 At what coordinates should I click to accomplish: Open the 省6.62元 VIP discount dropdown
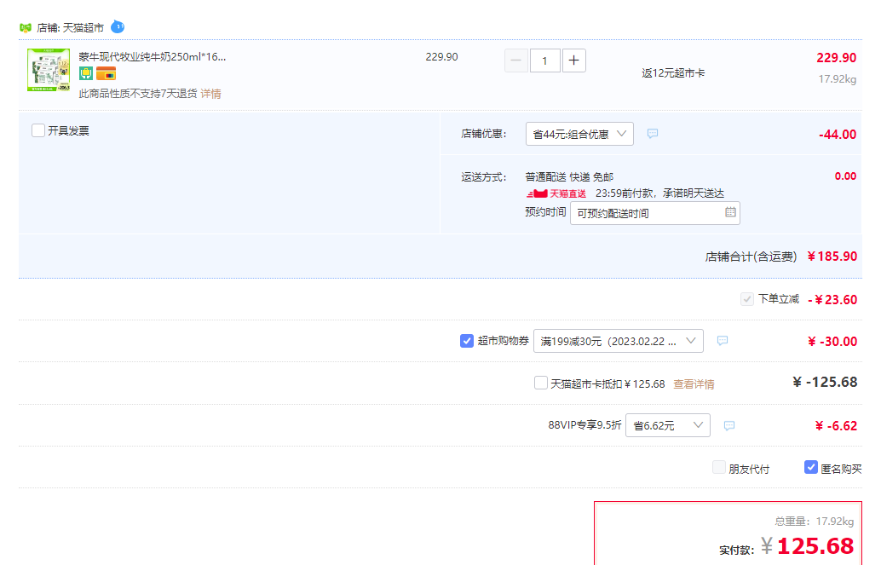coord(667,425)
